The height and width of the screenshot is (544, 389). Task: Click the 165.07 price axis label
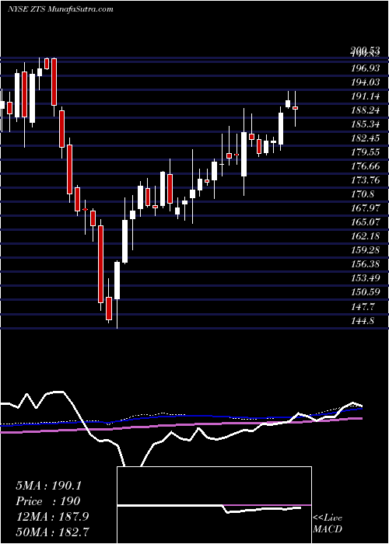point(365,222)
